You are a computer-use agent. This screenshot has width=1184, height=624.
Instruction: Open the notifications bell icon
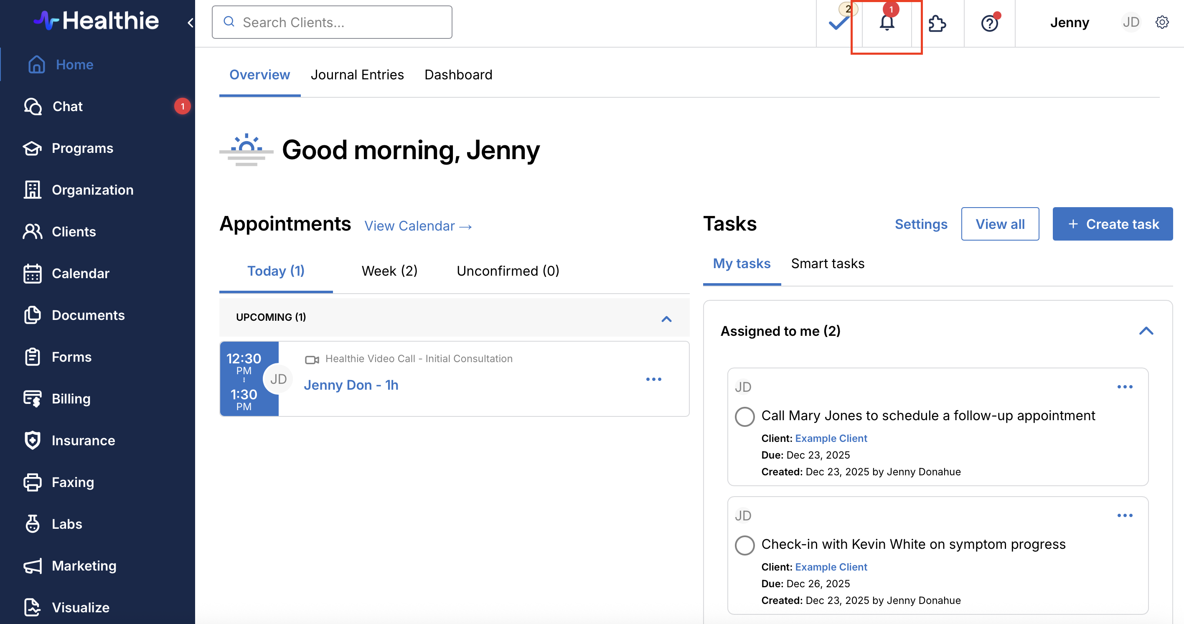887,23
